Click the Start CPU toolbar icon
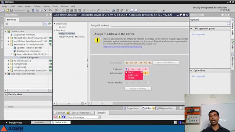Viewport: 235px width, 132px height. [x=118, y=10]
